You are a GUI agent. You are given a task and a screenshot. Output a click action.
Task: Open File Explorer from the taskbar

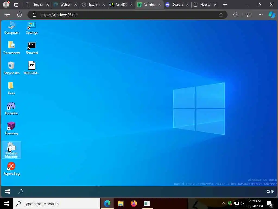coord(120,204)
